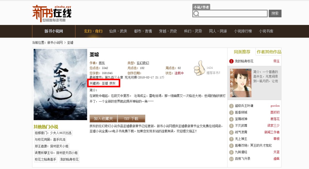Open author link 辰东
Screen dimensions: 309x169
[102, 63]
